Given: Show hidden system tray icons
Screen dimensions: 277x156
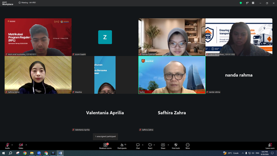Looking at the screenshot, I should [x=243, y=153].
